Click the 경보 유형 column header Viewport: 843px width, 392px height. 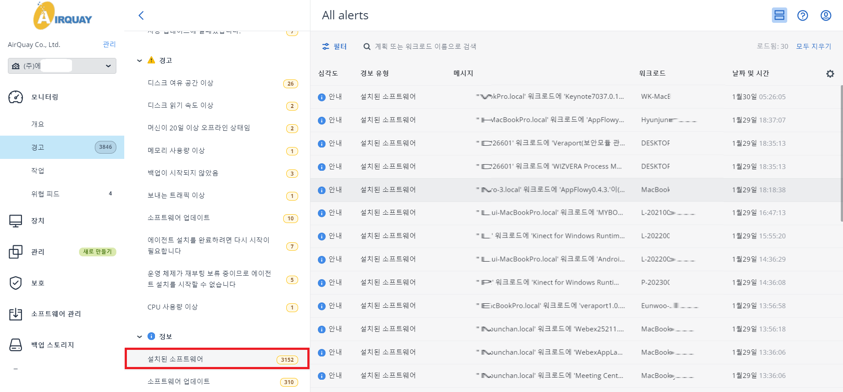pyautogui.click(x=375, y=73)
